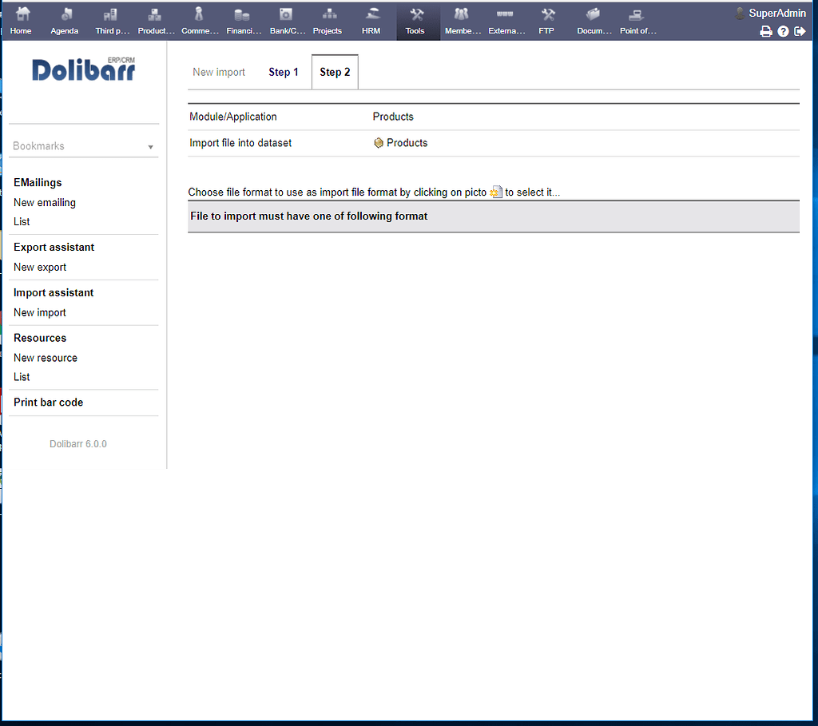The width and height of the screenshot is (818, 726).
Task: Click the logout icon
Action: point(800,31)
